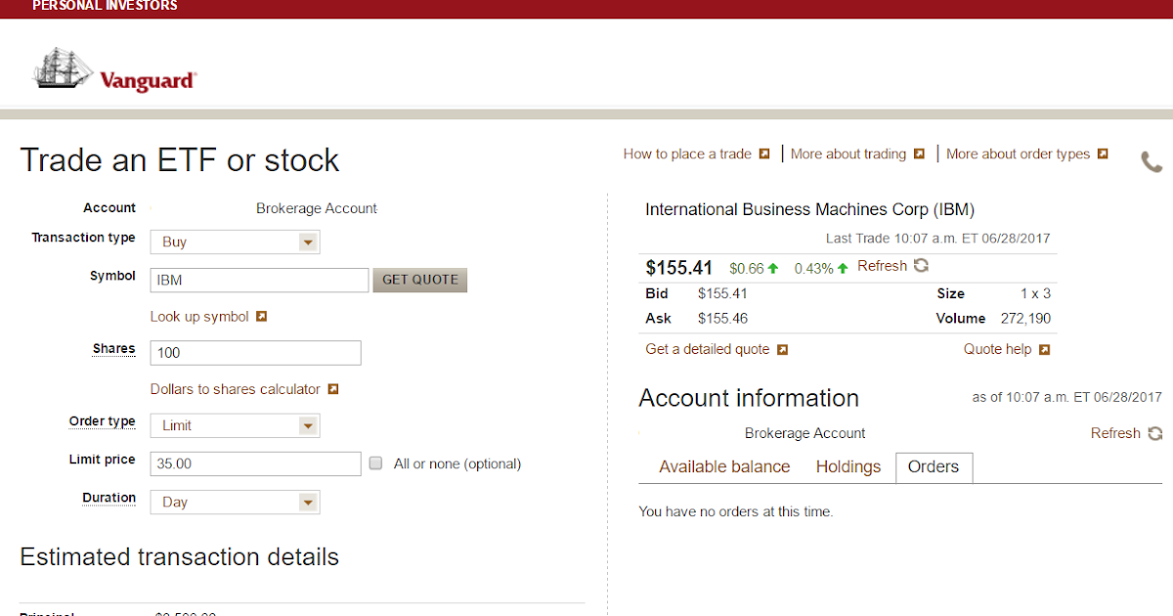The height and width of the screenshot is (616, 1173).
Task: Click Refresh link in the quote box
Action: tap(882, 266)
